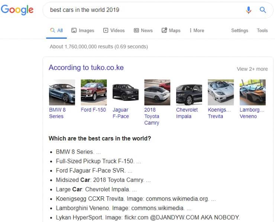The height and width of the screenshot is (222, 275).
Task: Switch to the Images tab
Action: 83,30
